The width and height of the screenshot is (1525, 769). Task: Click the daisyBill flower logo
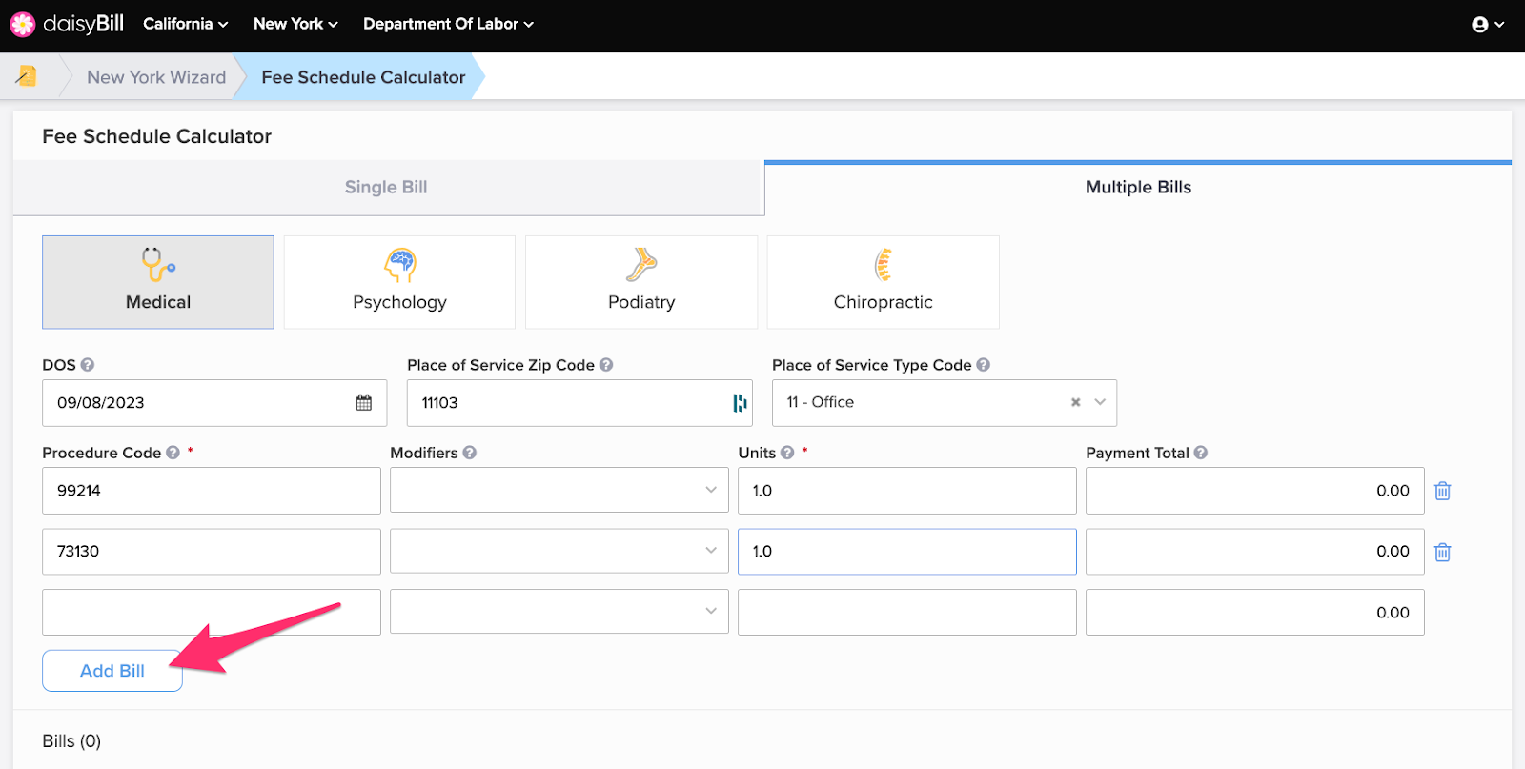22,24
